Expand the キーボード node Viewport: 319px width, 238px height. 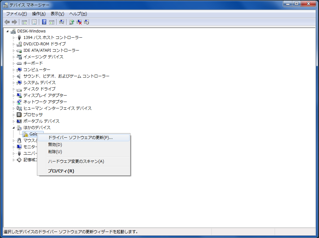tap(13, 63)
